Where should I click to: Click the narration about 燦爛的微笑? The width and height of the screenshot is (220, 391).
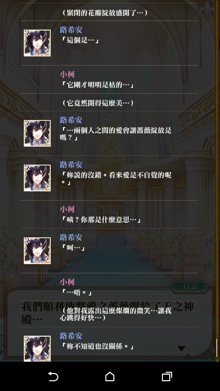(x=116, y=314)
